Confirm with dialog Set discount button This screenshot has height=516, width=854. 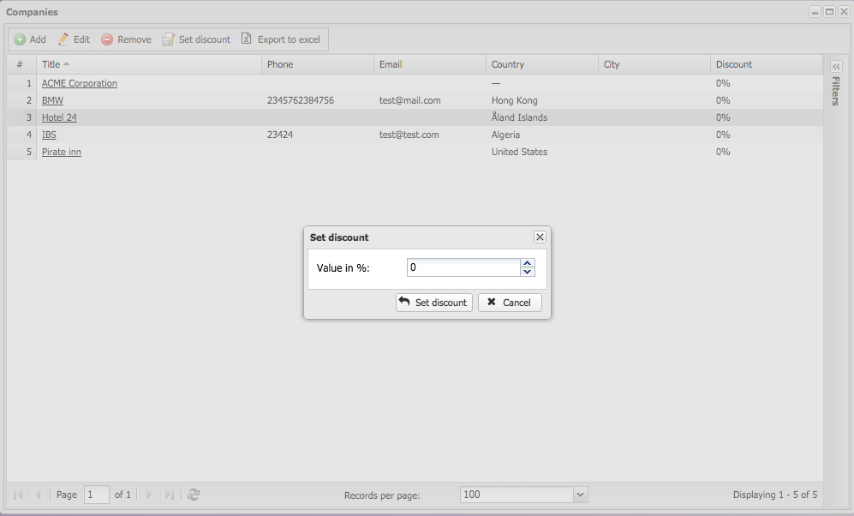pos(434,303)
